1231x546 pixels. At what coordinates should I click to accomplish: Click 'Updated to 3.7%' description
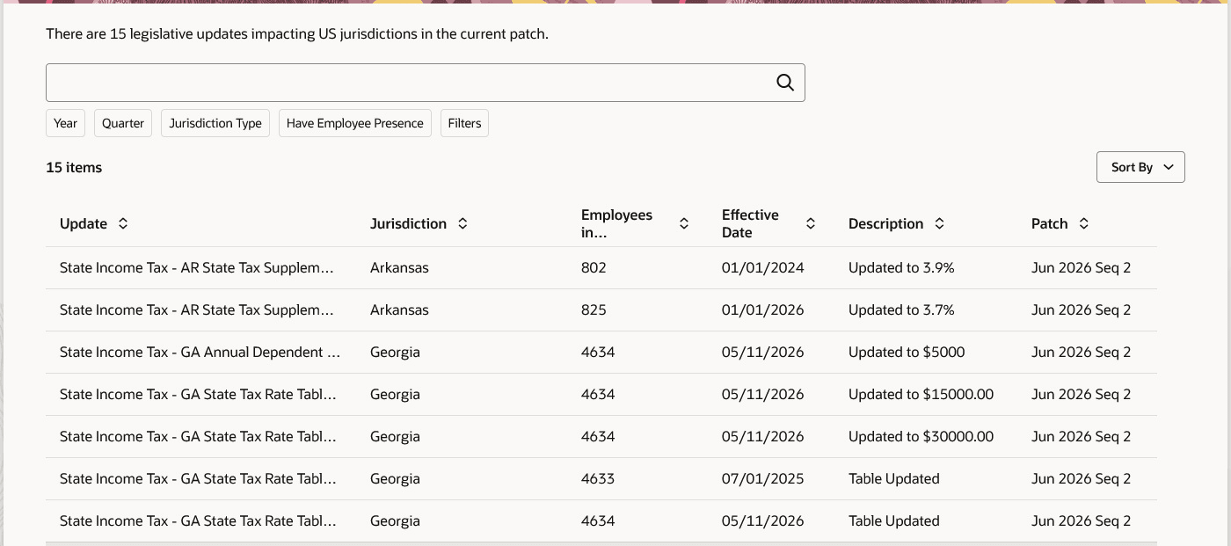pyautogui.click(x=901, y=309)
